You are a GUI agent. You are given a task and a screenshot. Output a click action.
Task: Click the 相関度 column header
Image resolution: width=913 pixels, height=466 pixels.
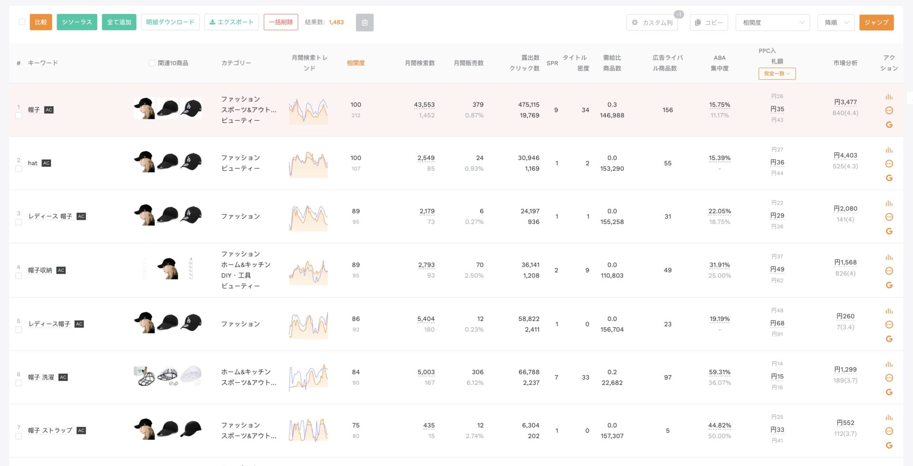click(355, 62)
